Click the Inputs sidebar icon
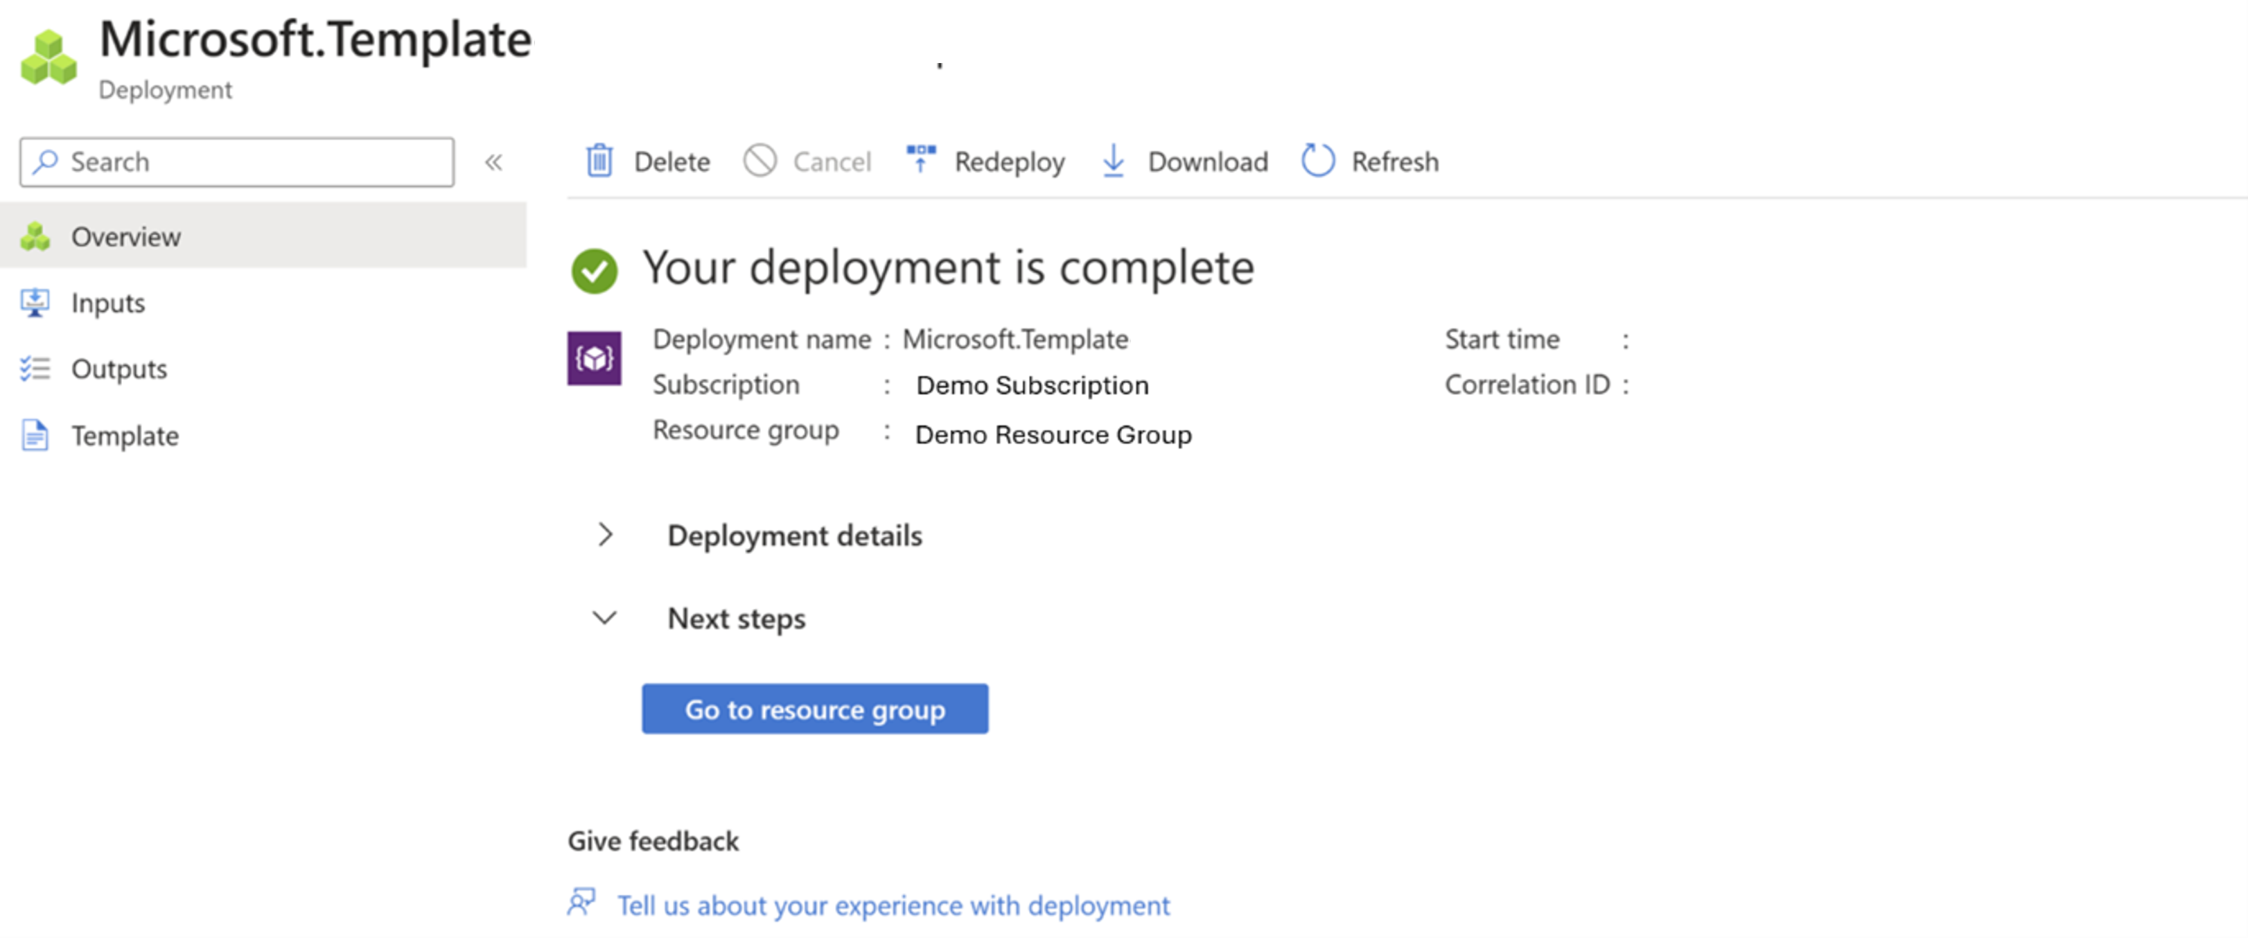The width and height of the screenshot is (2248, 938). tap(39, 301)
